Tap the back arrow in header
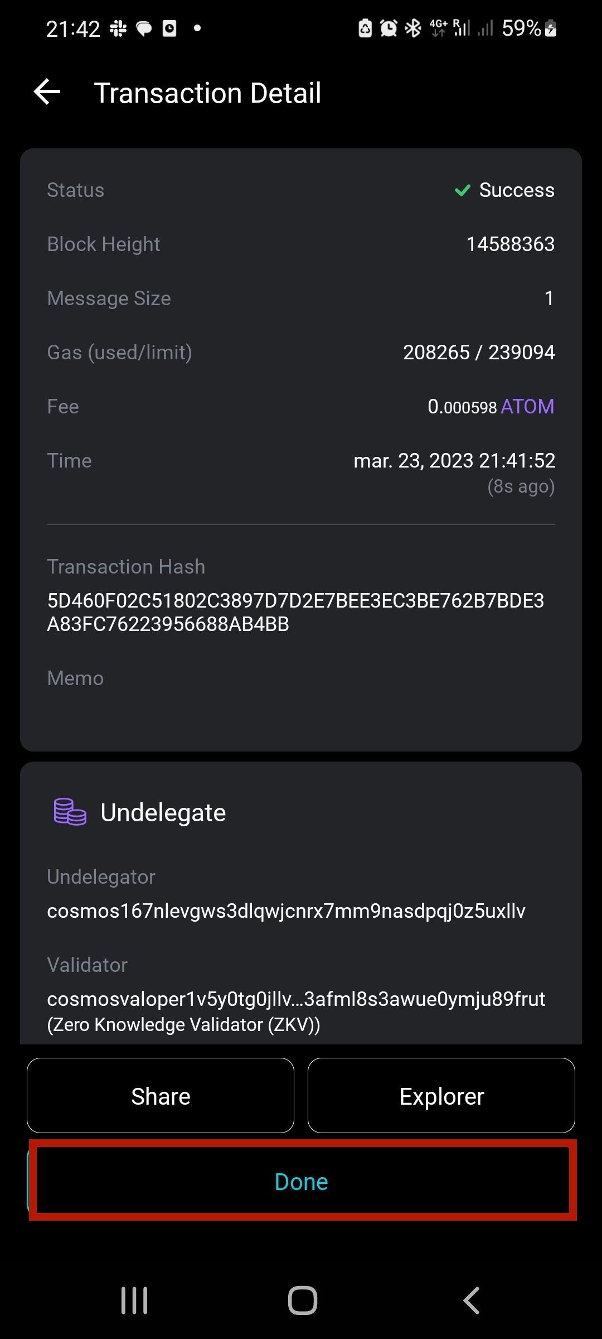Screen dimensions: 602x1339 point(47,92)
